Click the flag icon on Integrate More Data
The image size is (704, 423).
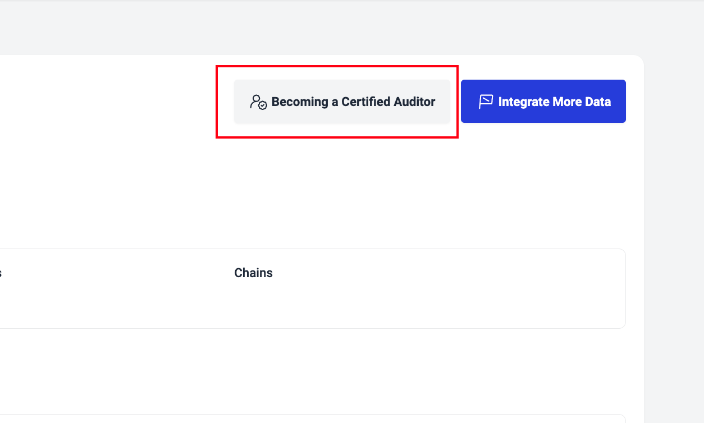coord(486,102)
